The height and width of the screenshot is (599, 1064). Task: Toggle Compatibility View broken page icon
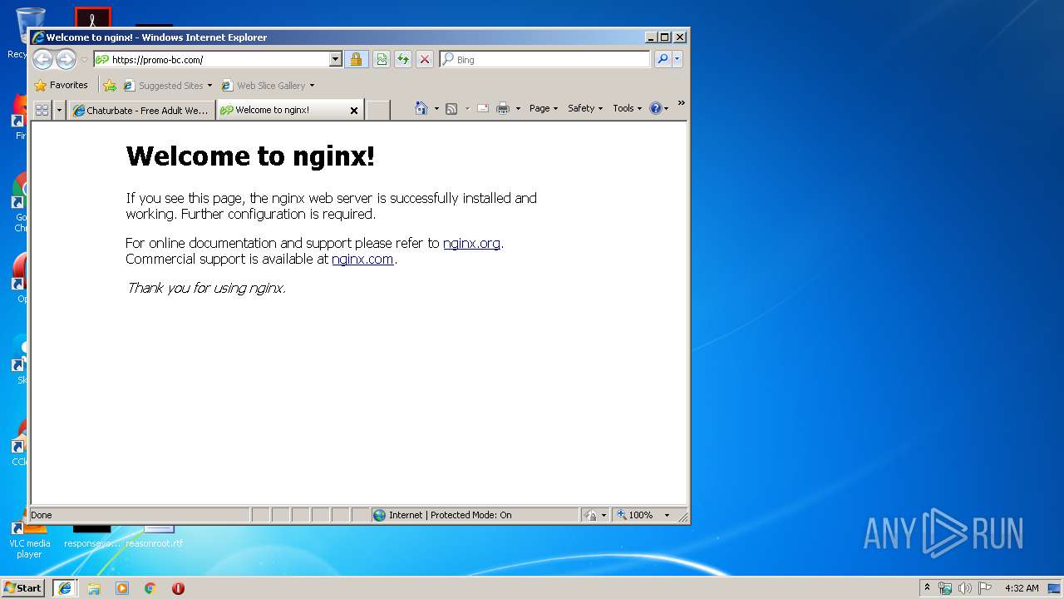[x=382, y=59]
